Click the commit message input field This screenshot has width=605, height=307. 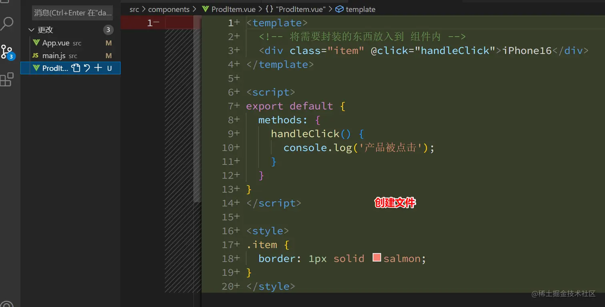tap(72, 13)
